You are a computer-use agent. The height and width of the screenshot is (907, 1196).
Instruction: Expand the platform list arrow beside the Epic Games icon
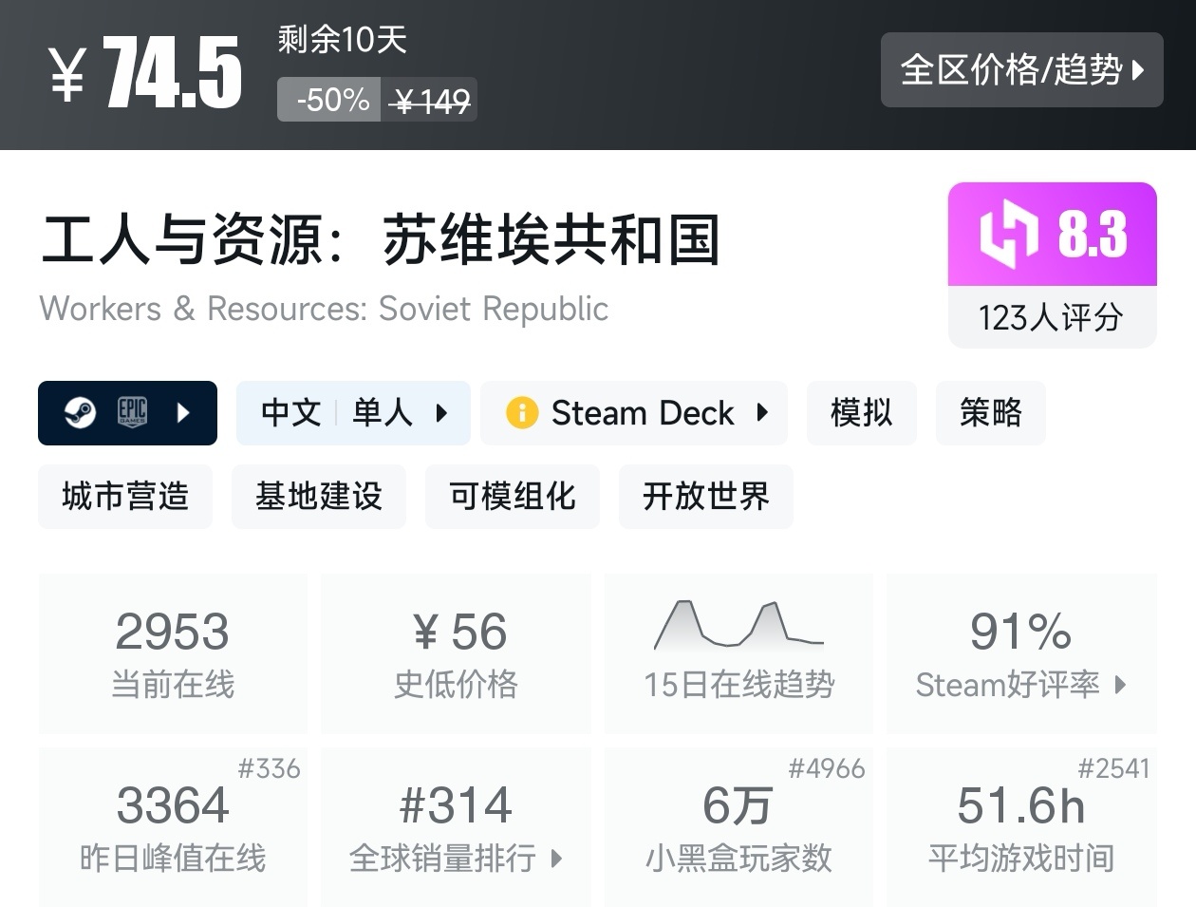pyautogui.click(x=183, y=413)
